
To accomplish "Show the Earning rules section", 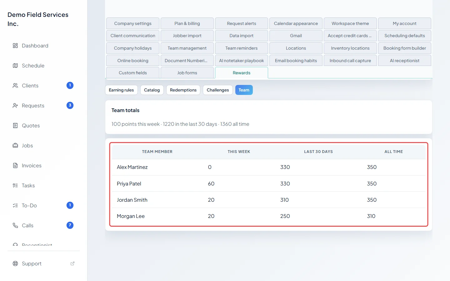I will (121, 90).
